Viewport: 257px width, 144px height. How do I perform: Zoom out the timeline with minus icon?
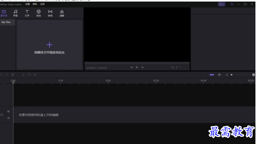[227, 75]
